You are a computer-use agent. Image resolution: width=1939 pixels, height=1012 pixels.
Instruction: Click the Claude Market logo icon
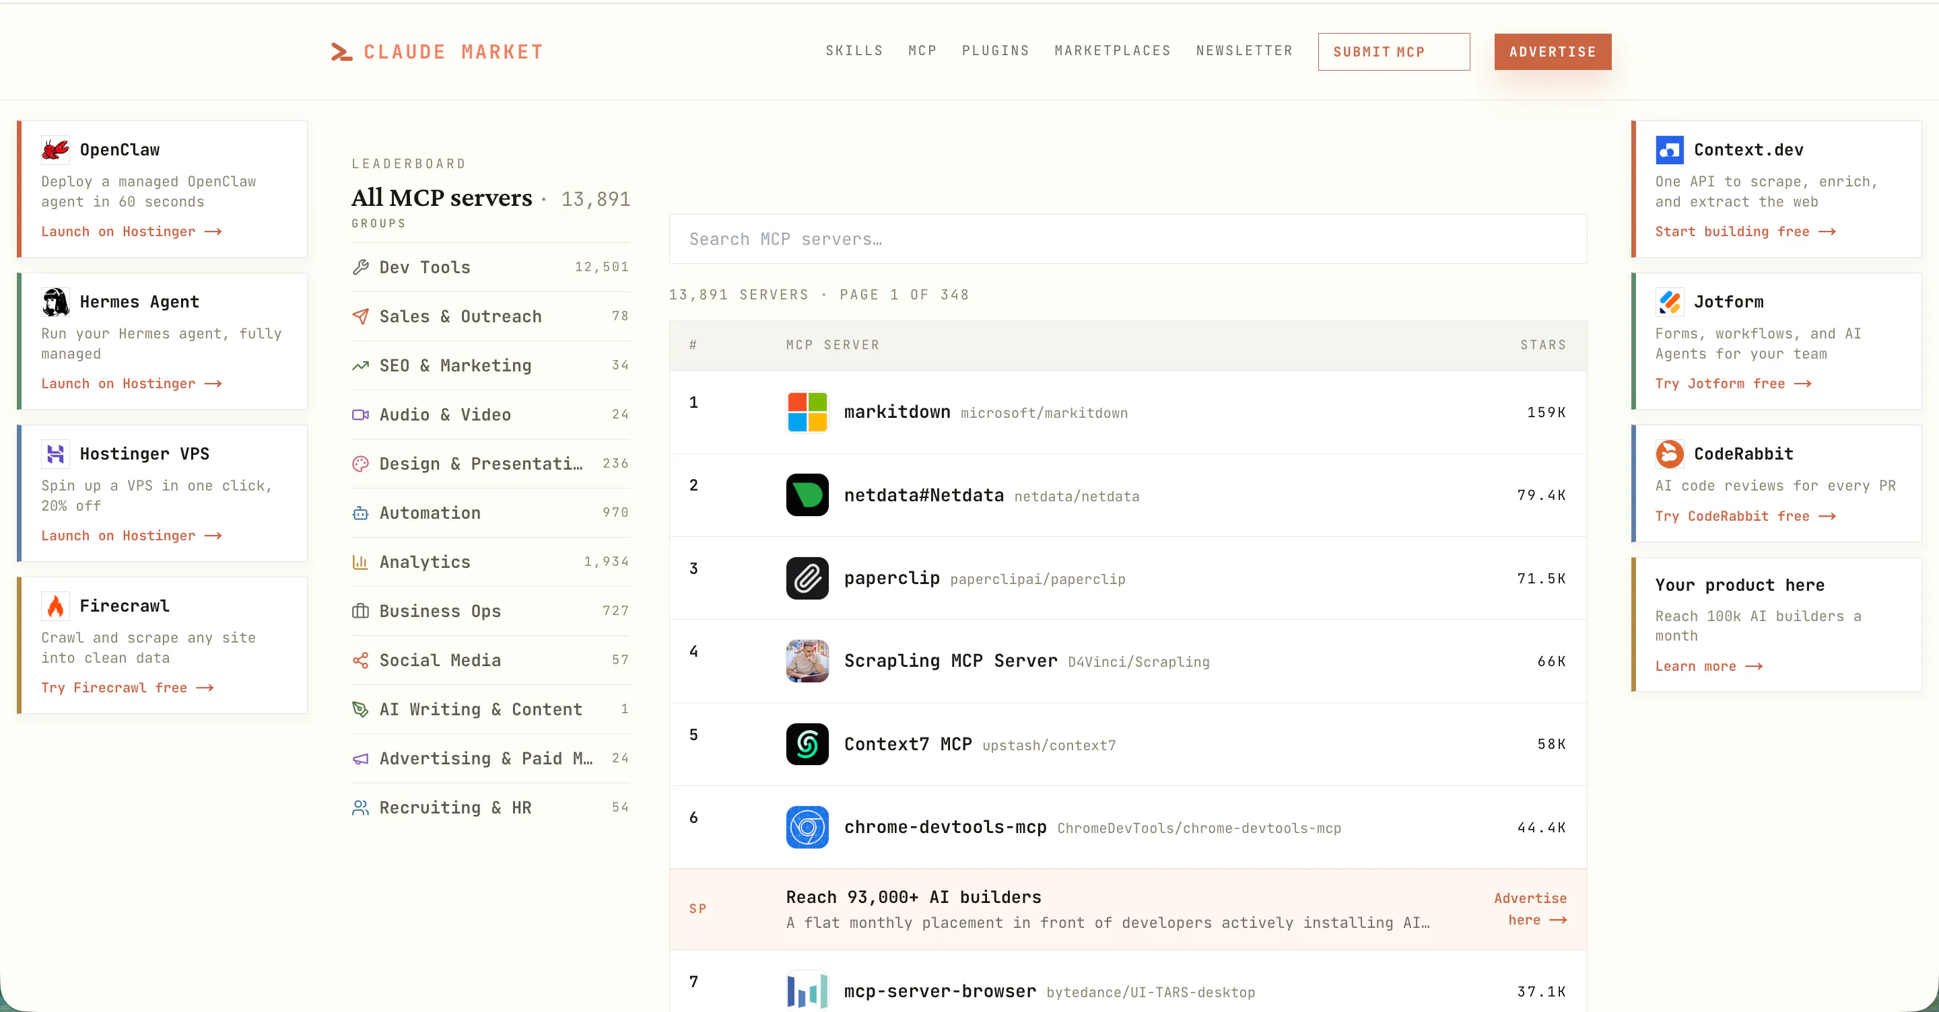pyautogui.click(x=342, y=52)
